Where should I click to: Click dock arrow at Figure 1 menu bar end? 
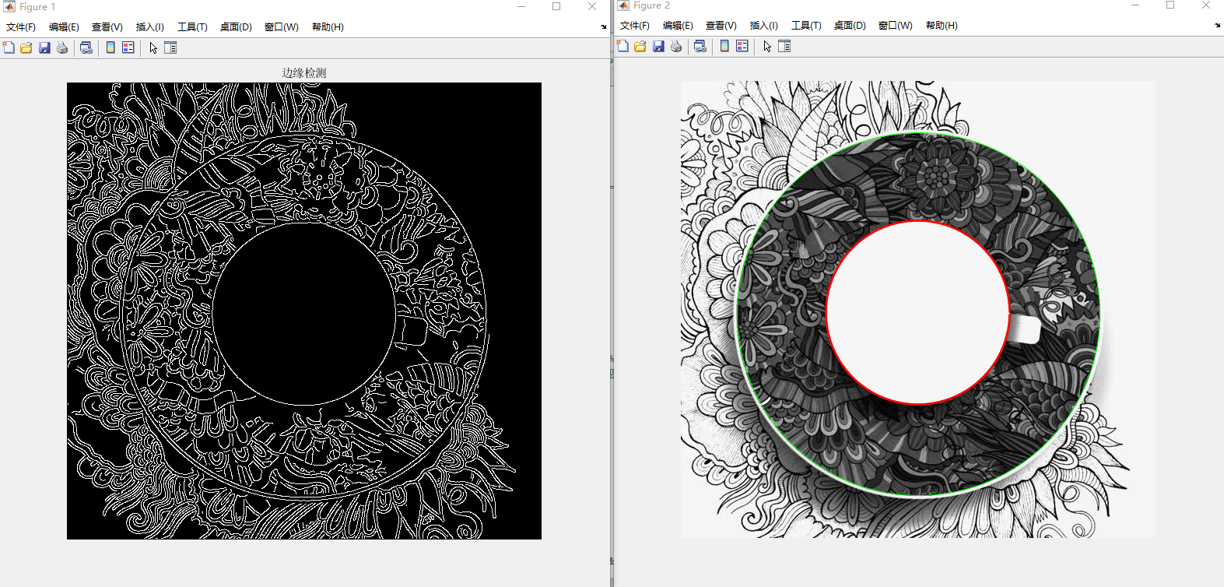coord(604,26)
